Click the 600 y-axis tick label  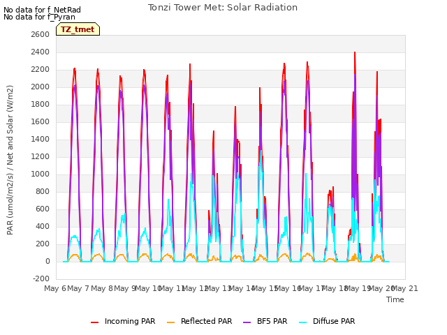click(x=43, y=209)
